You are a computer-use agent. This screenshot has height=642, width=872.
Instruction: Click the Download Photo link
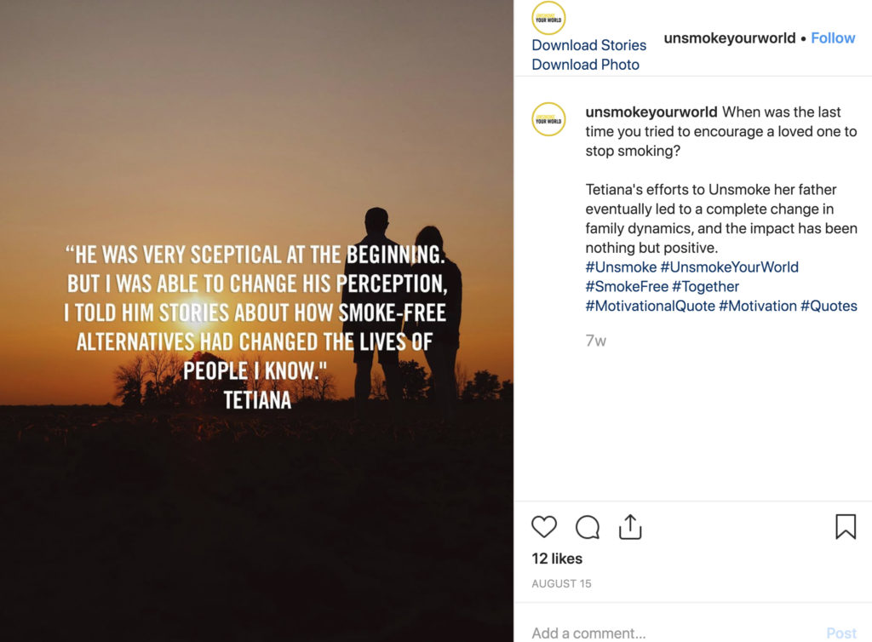click(x=586, y=65)
